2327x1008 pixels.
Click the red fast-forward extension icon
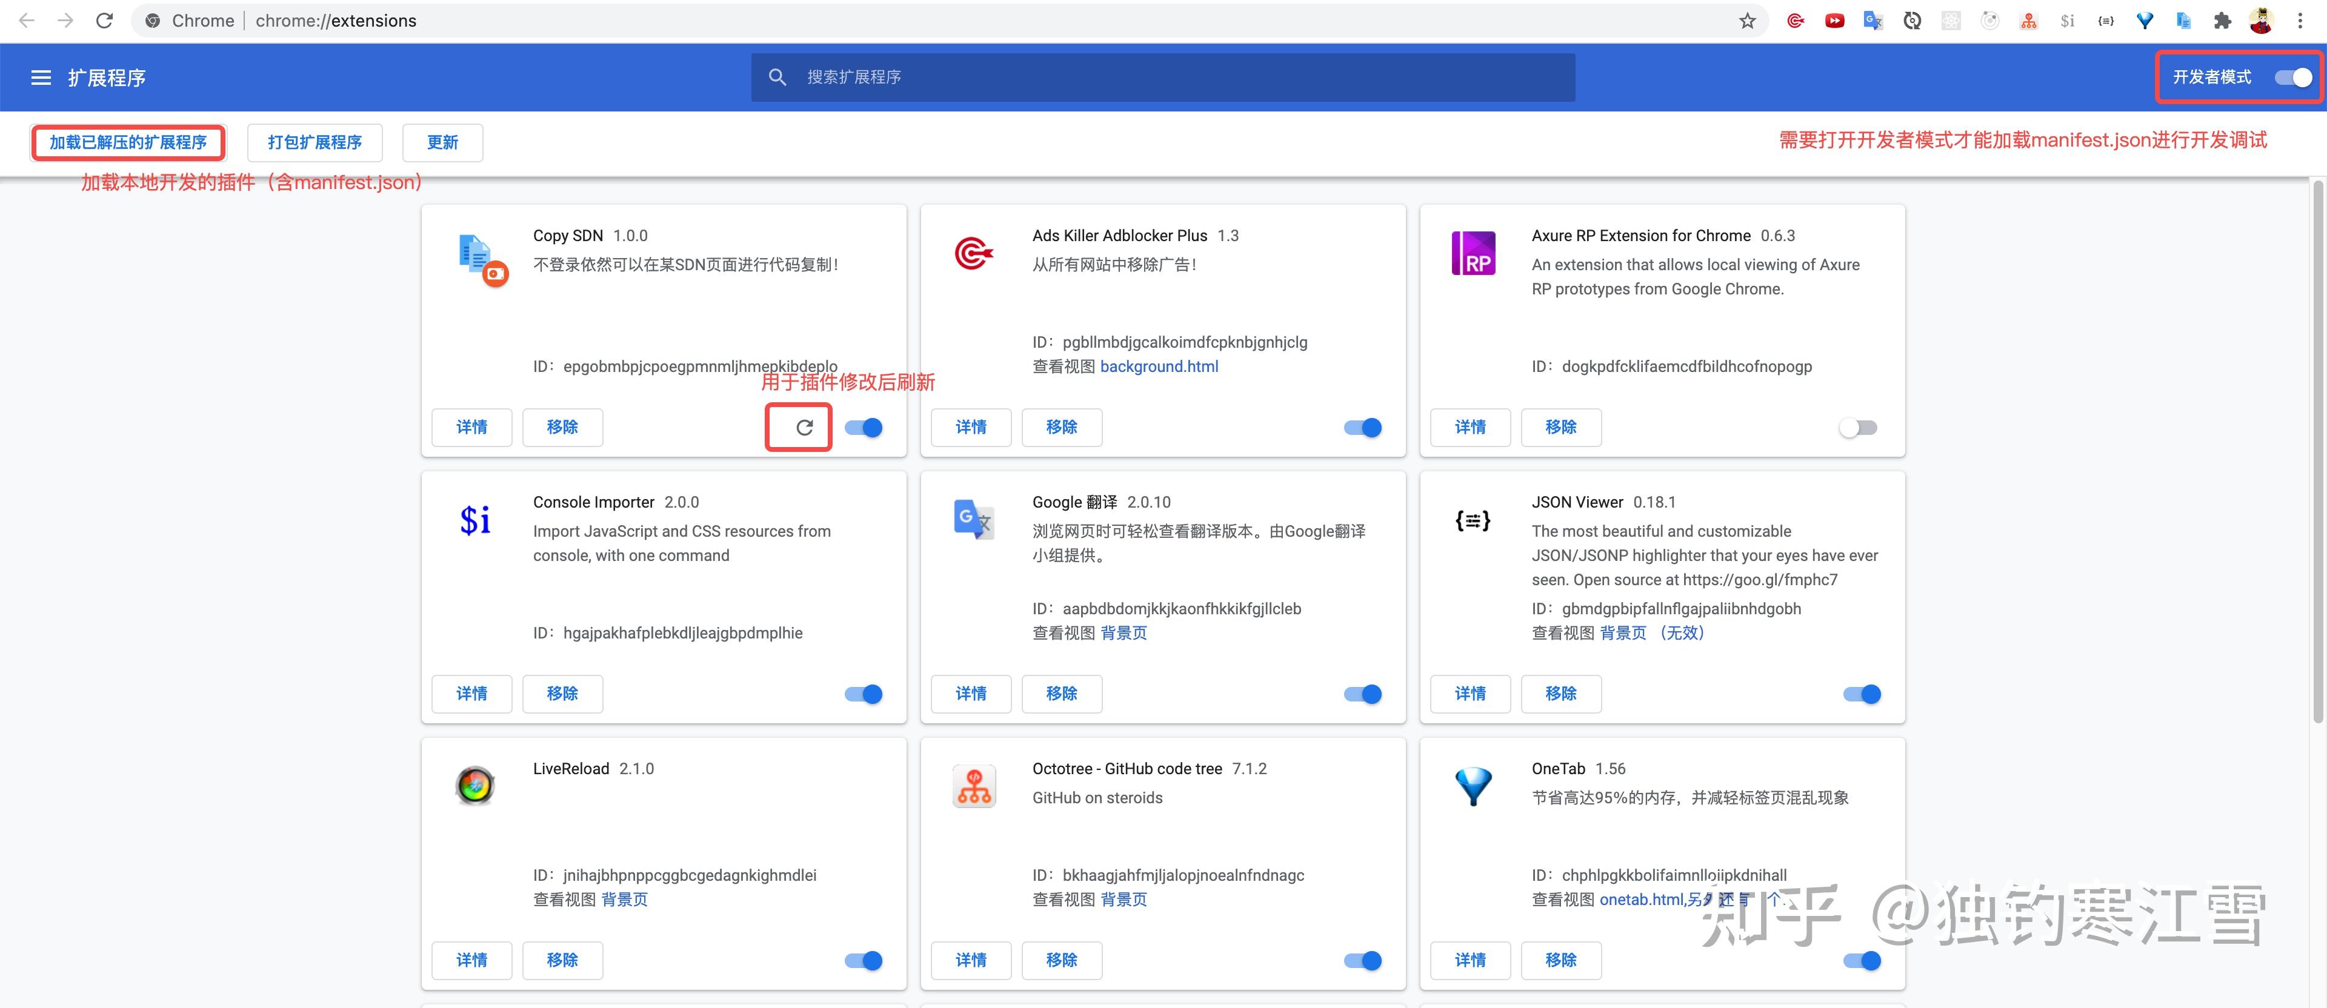click(1834, 21)
